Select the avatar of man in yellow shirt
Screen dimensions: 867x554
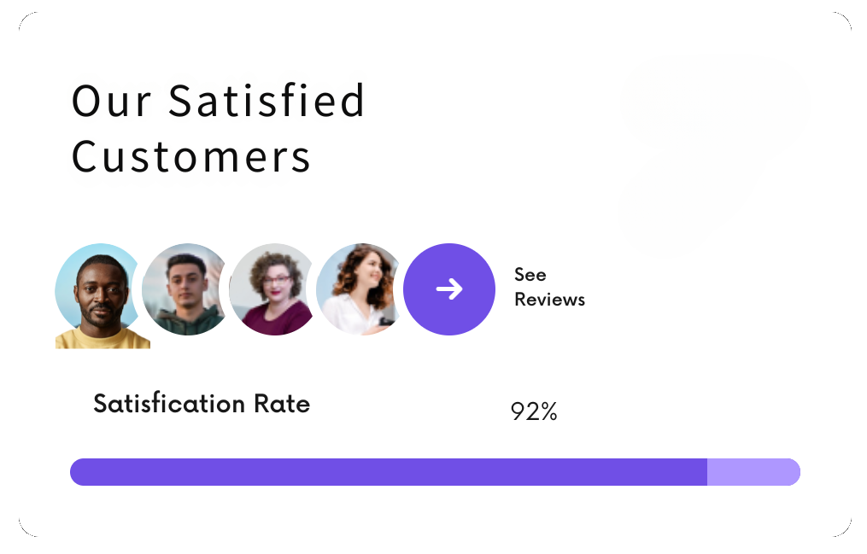(x=100, y=295)
